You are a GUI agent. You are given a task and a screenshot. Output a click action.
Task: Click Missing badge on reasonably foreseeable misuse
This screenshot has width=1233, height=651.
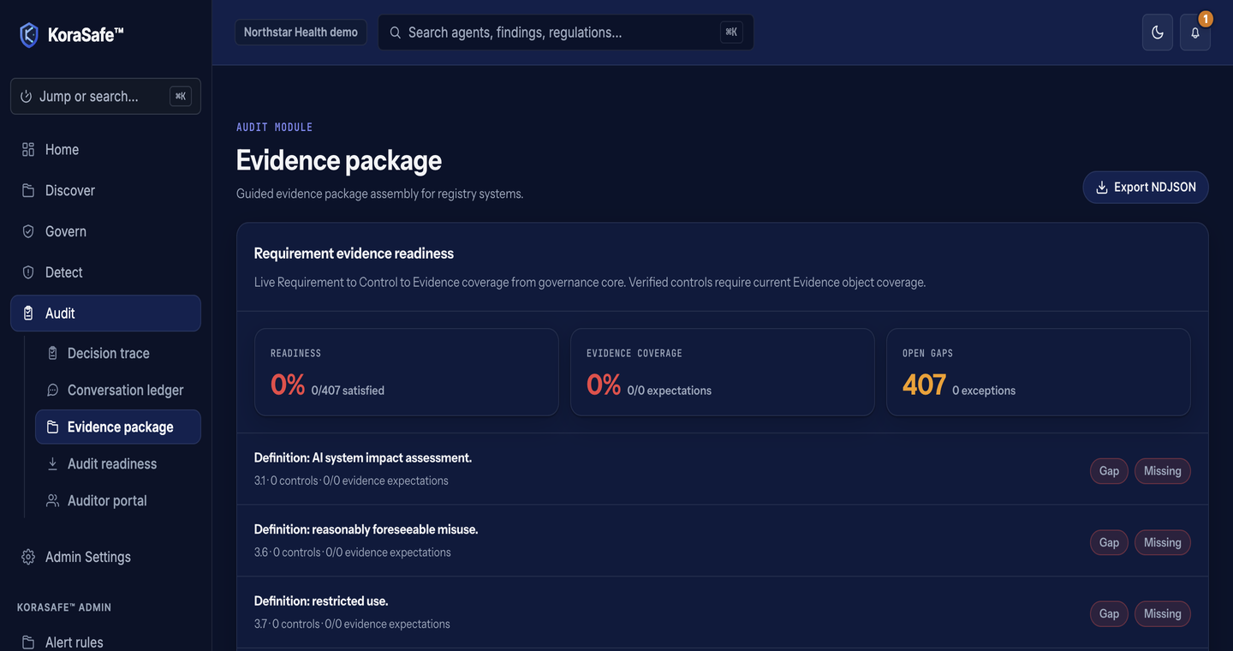pos(1163,542)
